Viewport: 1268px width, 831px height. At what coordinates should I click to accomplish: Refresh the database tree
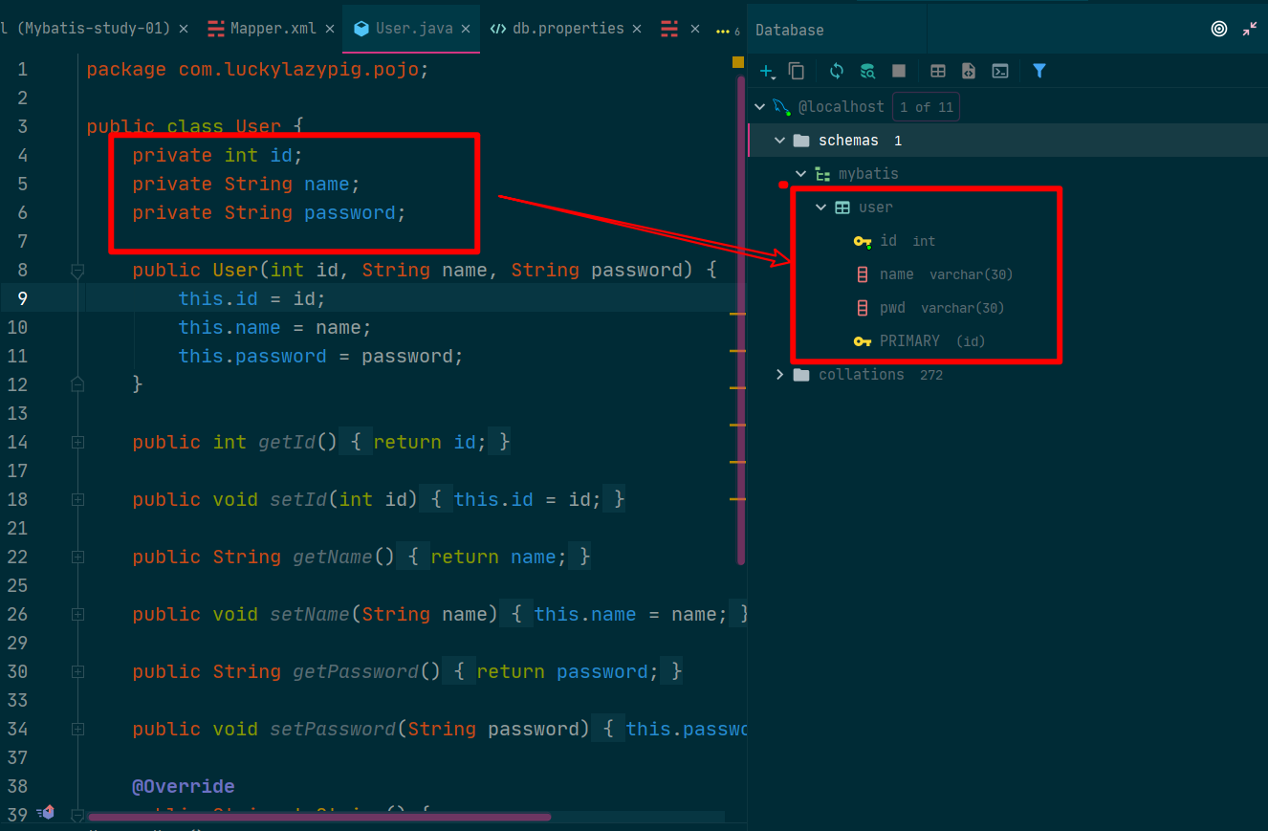coord(837,71)
